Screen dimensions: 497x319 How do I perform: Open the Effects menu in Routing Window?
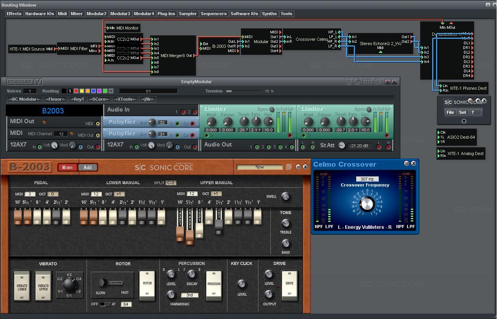coord(14,14)
